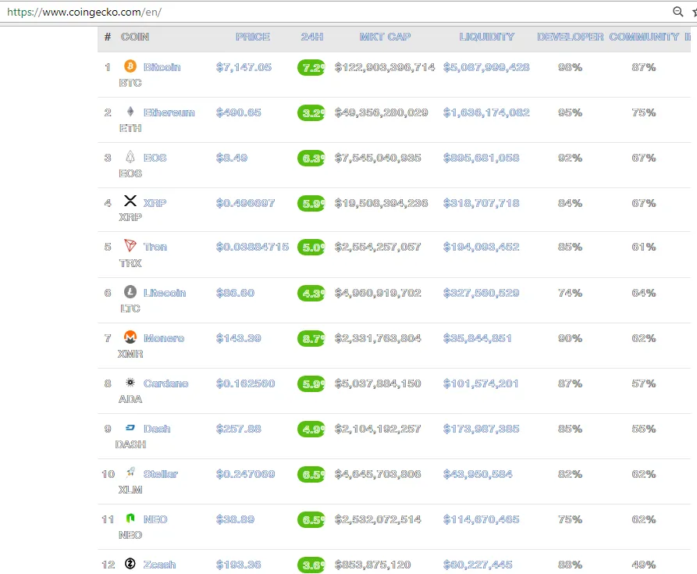This screenshot has height=574, width=697.
Task: Click Ethereum price $490.65
Action: coord(238,112)
